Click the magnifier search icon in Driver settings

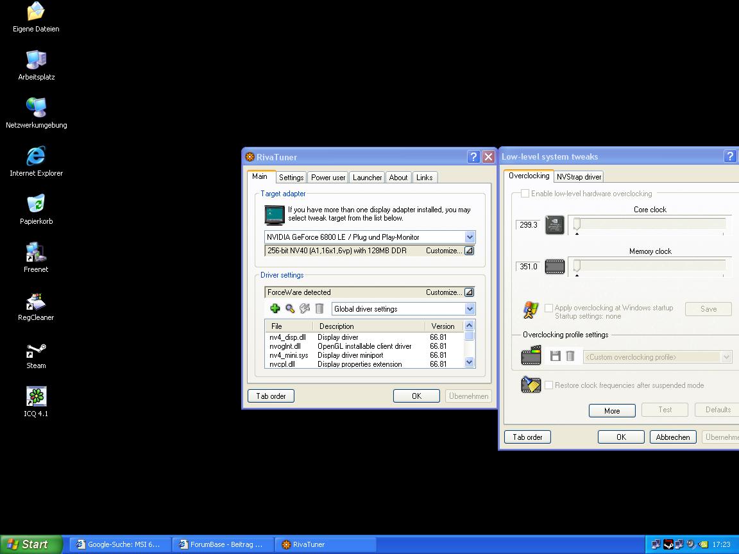pyautogui.click(x=290, y=308)
